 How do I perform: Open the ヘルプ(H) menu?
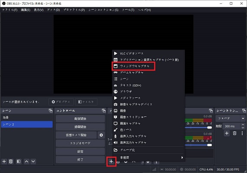pos(144,10)
